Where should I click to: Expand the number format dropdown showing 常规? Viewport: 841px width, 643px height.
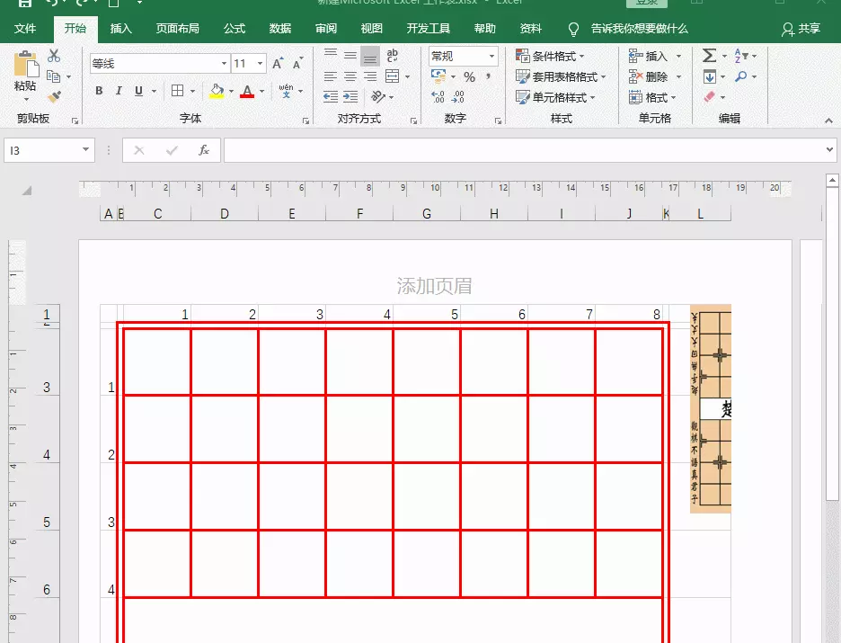pos(491,56)
